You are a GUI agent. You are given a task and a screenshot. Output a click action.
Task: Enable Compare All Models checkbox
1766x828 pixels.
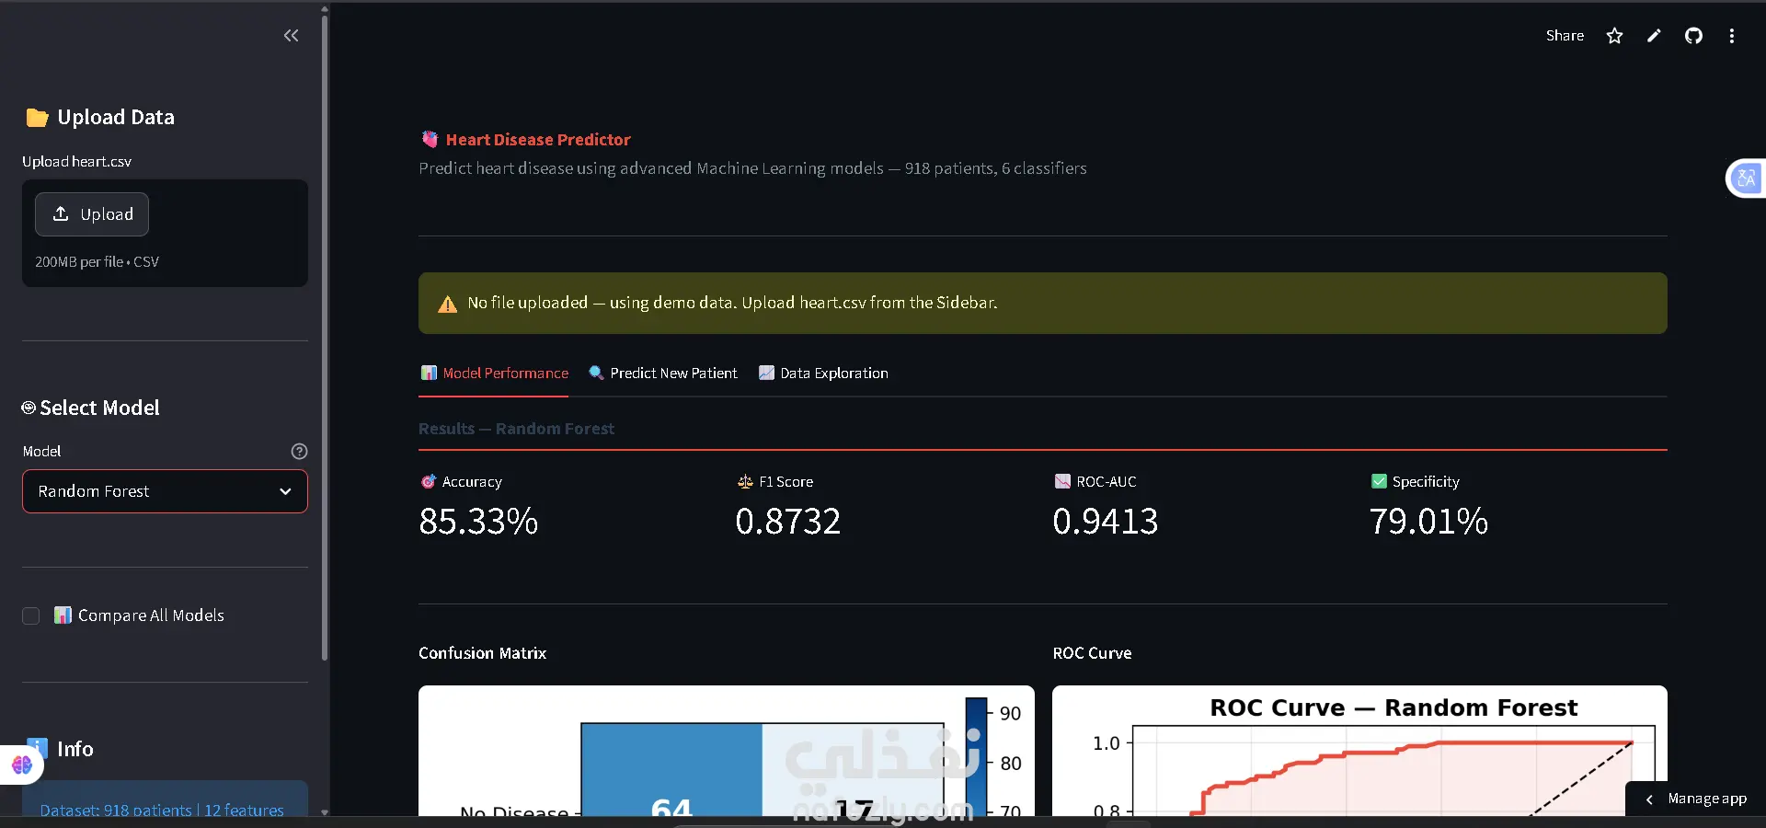pos(31,615)
